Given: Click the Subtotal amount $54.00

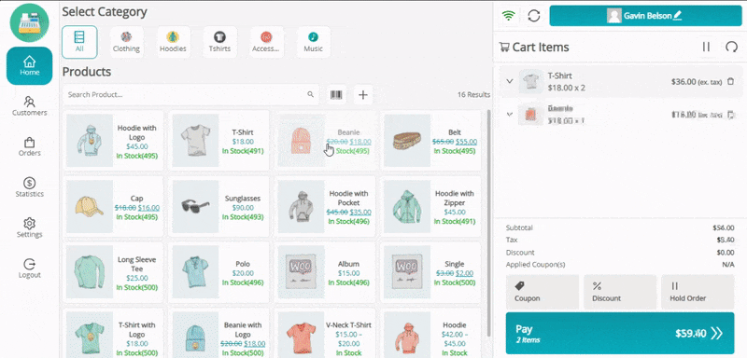Looking at the screenshot, I should click(x=724, y=227).
